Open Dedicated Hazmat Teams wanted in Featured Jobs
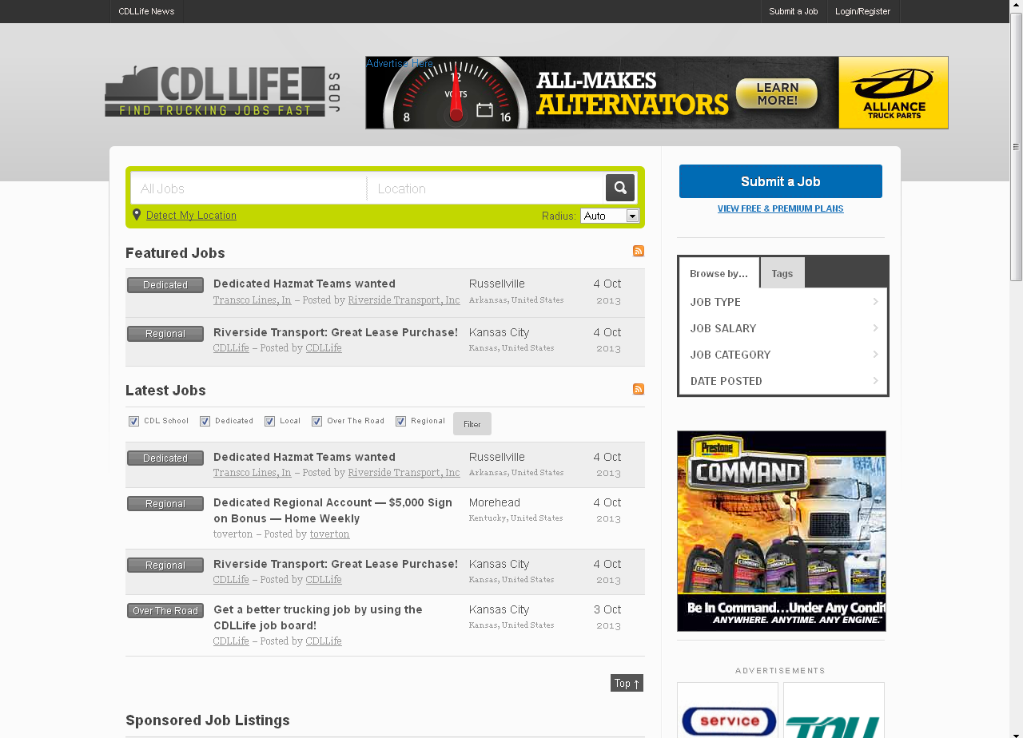Image resolution: width=1023 pixels, height=738 pixels. click(x=305, y=284)
